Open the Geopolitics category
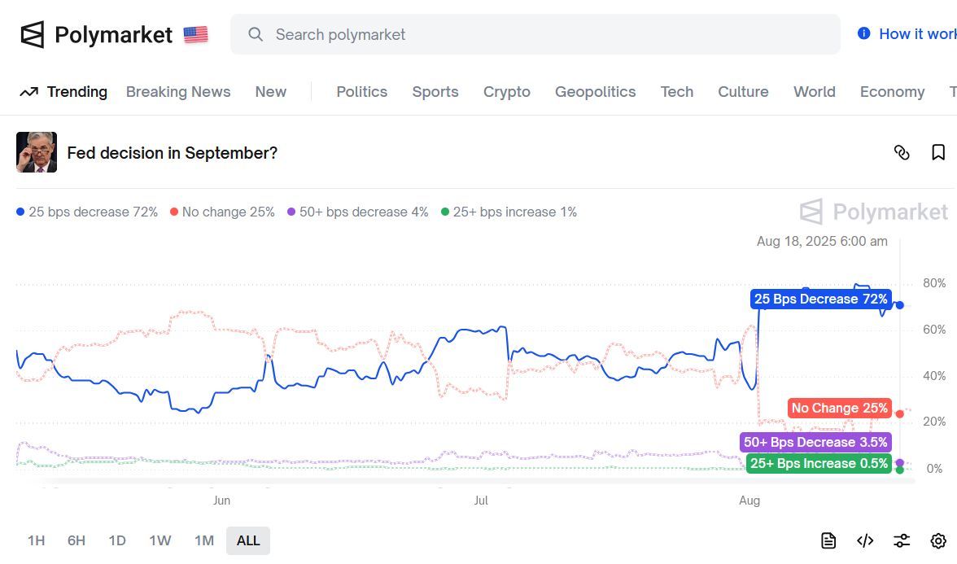This screenshot has width=957, height=564. 595,91
